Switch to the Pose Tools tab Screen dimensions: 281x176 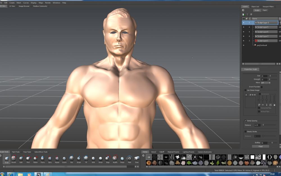(27, 152)
